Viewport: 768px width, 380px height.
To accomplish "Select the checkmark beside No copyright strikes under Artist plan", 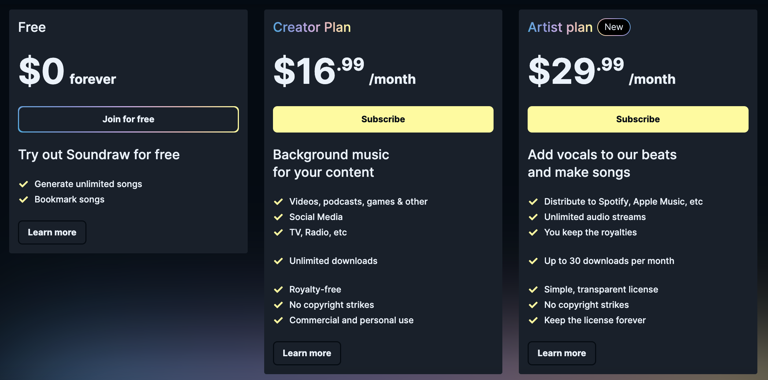I will pos(533,305).
